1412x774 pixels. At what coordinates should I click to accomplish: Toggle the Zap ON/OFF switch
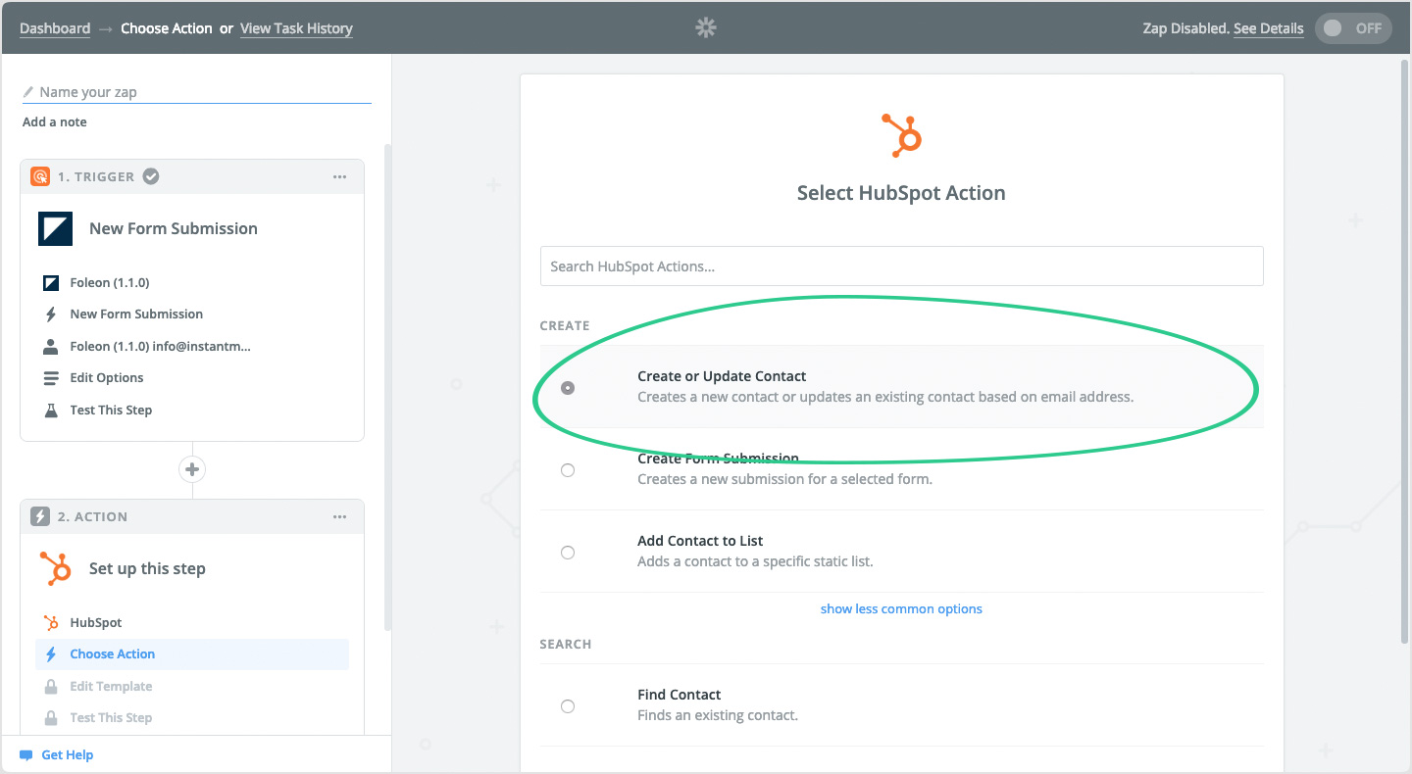(1352, 28)
